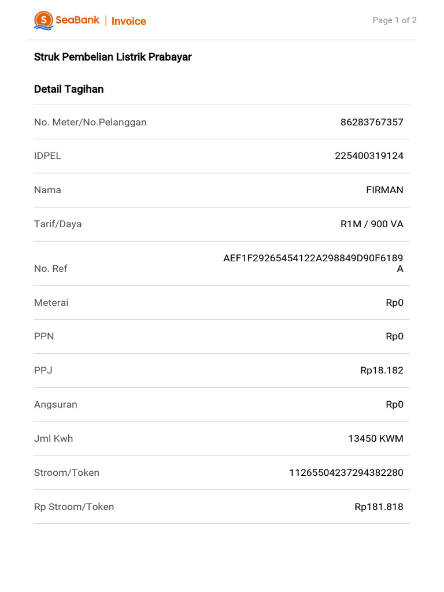The height and width of the screenshot is (592, 444).
Task: Select the PPJ amount Rp18.182
Action: click(382, 370)
